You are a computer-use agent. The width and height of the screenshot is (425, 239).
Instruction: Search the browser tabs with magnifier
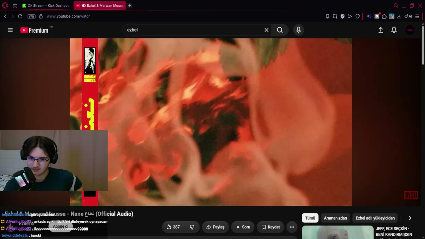(396, 6)
